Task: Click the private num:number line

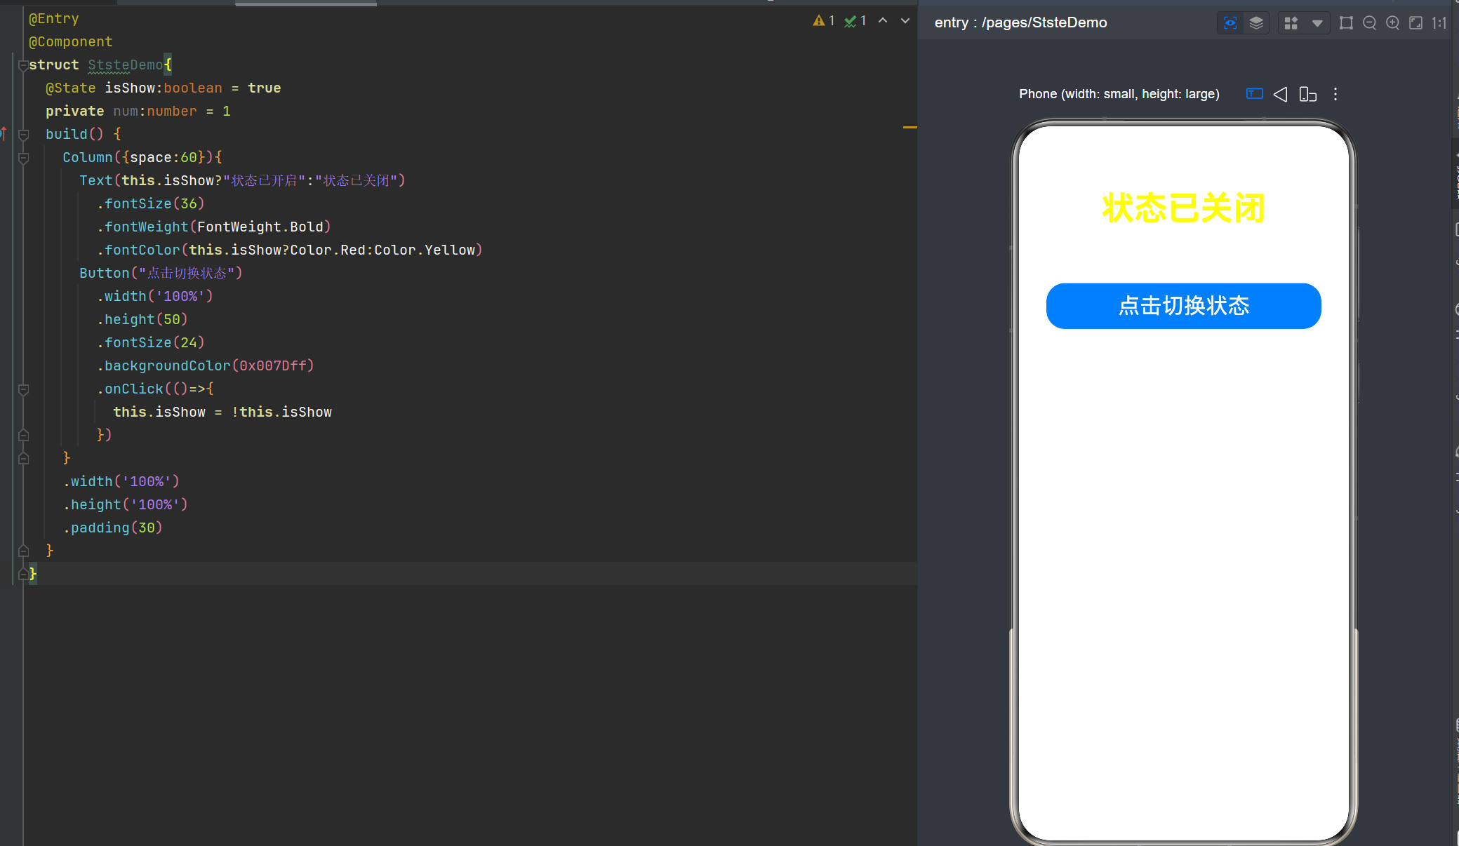Action: pyautogui.click(x=138, y=112)
